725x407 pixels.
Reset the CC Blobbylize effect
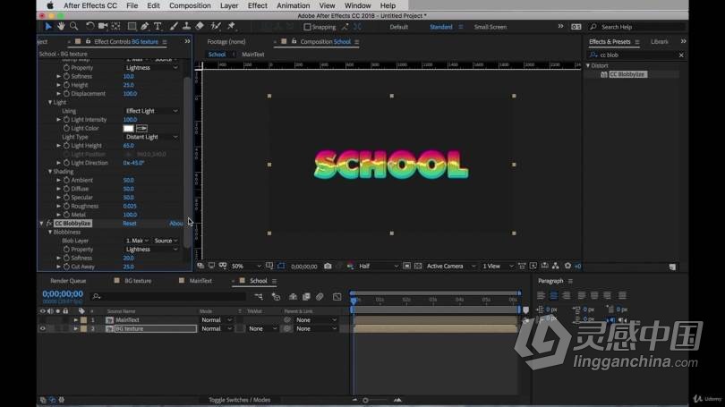click(130, 224)
